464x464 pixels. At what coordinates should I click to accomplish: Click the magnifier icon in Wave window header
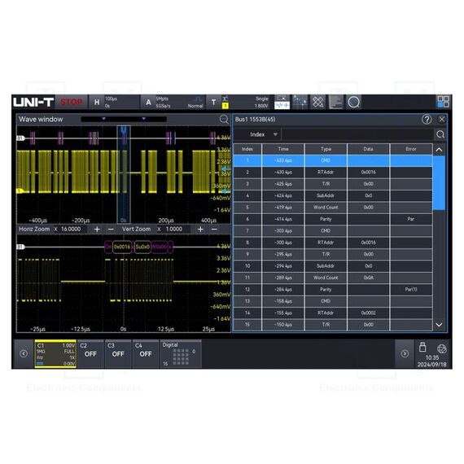coord(224,119)
